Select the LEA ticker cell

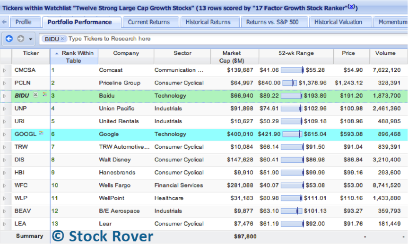[x=31, y=224]
